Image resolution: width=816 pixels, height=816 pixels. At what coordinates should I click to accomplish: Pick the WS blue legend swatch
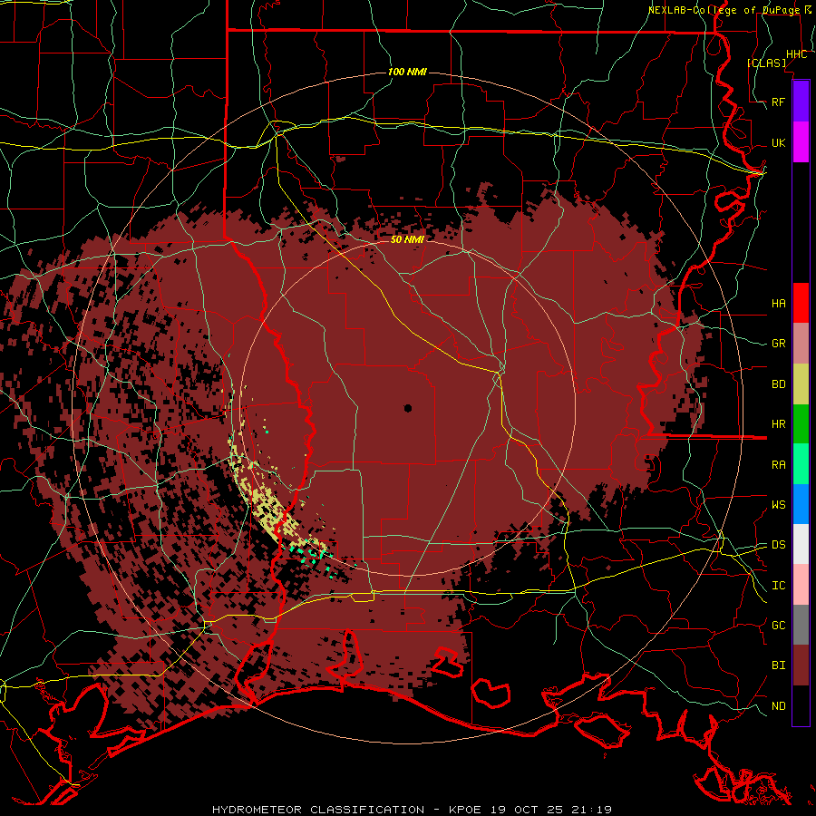[x=801, y=504]
